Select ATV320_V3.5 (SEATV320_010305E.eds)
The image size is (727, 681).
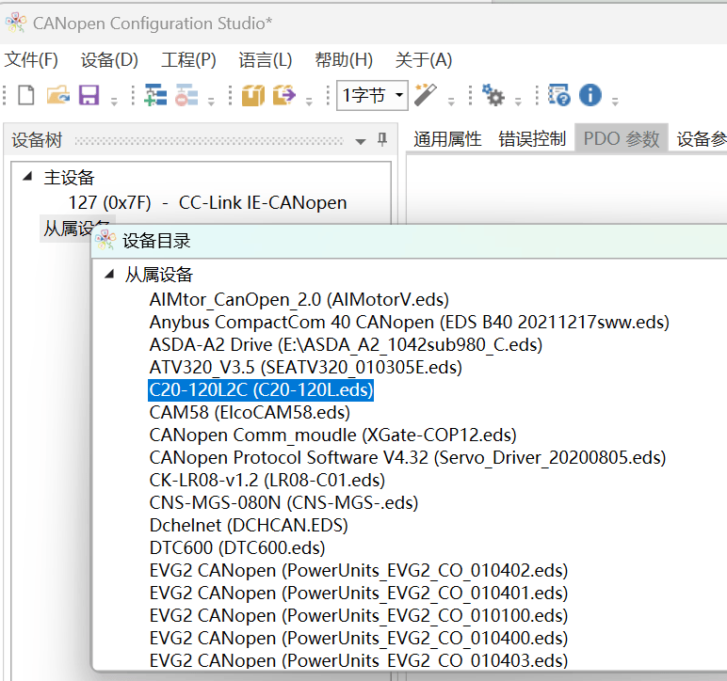point(305,367)
